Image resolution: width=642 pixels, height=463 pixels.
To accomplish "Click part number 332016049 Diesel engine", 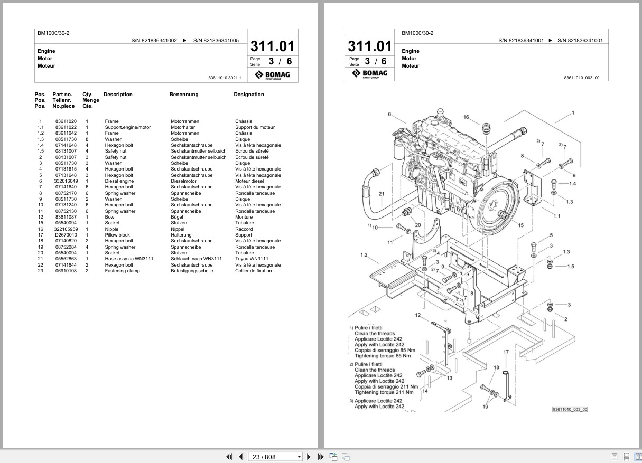I will (66, 181).
